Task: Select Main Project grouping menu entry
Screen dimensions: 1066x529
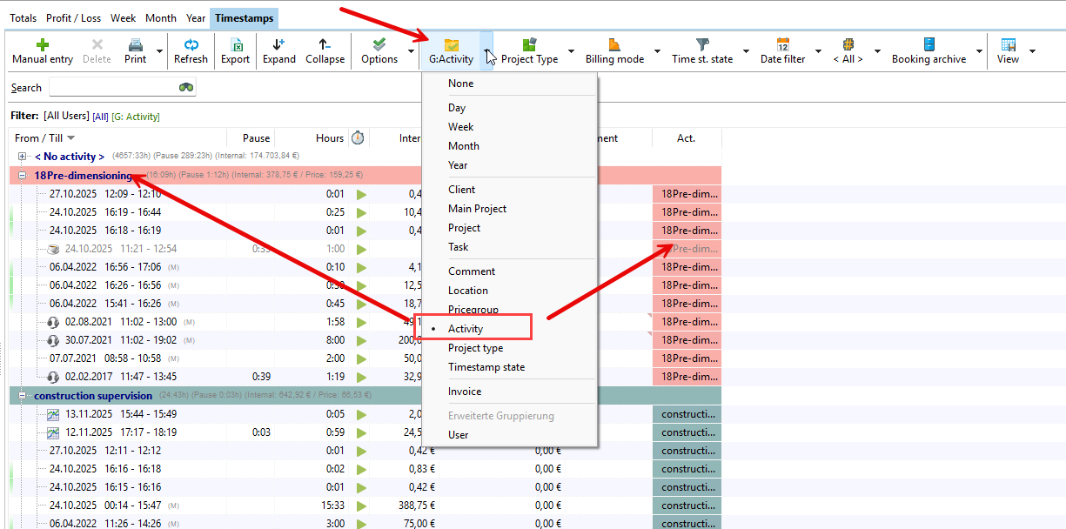Action: pyautogui.click(x=477, y=209)
